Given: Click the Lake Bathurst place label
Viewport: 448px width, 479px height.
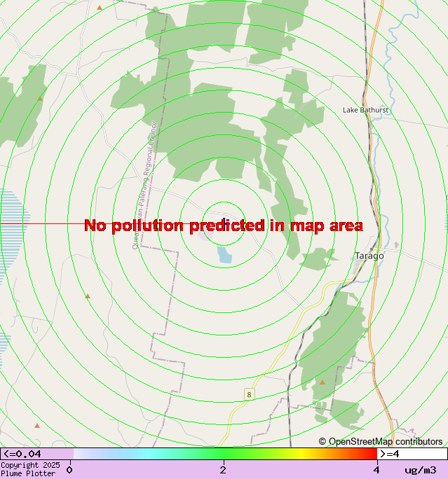Looking at the screenshot, I should point(365,110).
